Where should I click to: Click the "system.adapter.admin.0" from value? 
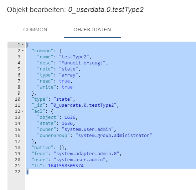(x=86, y=153)
